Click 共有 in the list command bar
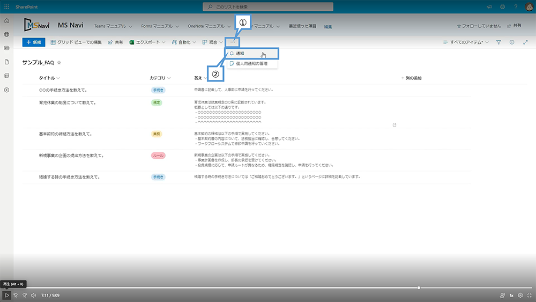 coord(116,42)
